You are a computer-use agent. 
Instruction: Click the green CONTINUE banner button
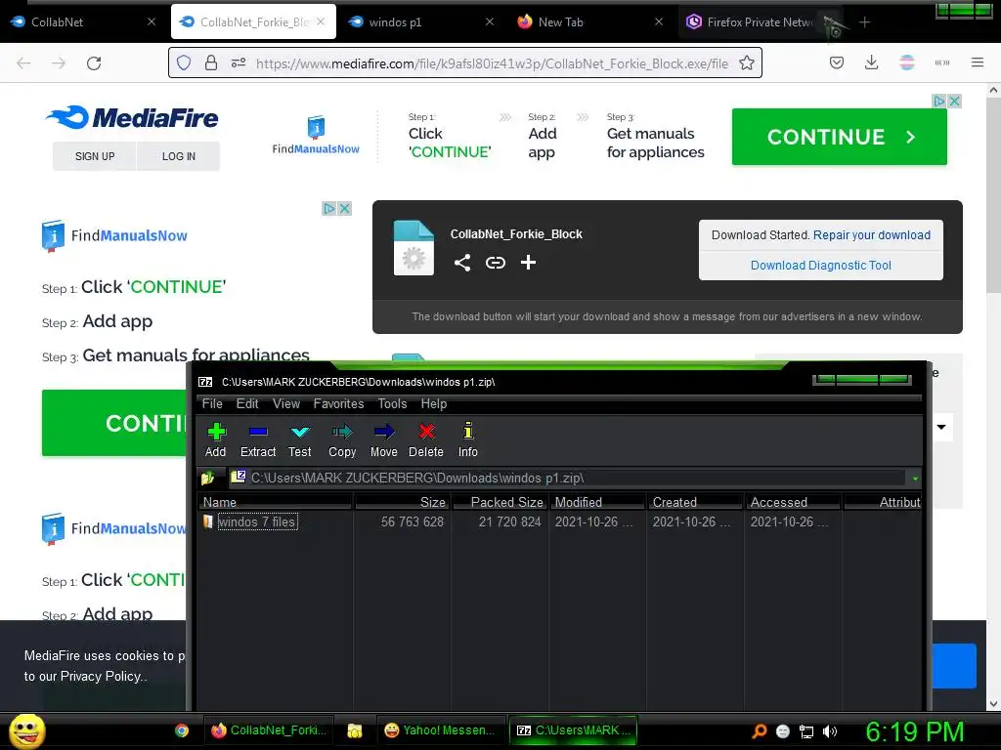[x=839, y=137]
